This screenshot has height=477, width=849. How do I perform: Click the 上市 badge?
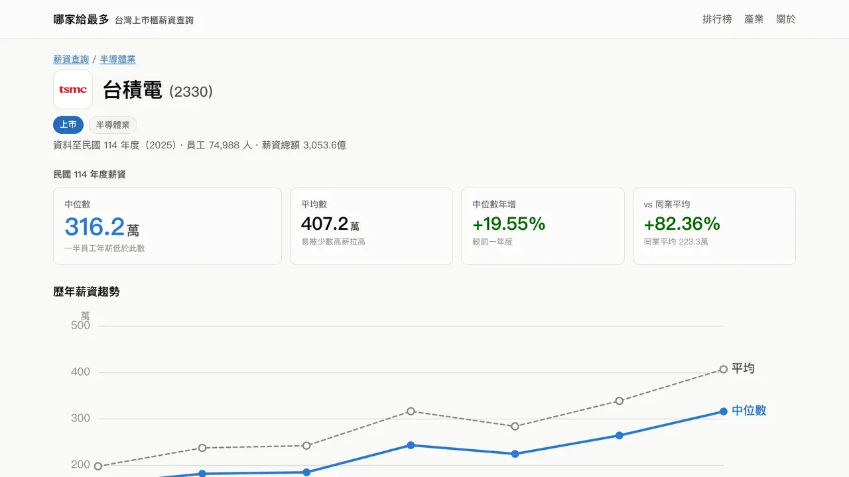68,125
